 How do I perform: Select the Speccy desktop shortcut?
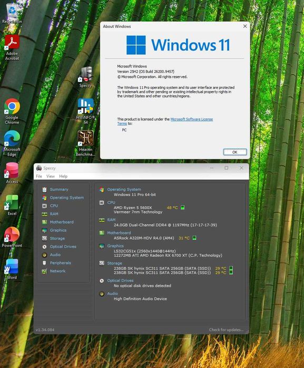tap(85, 77)
